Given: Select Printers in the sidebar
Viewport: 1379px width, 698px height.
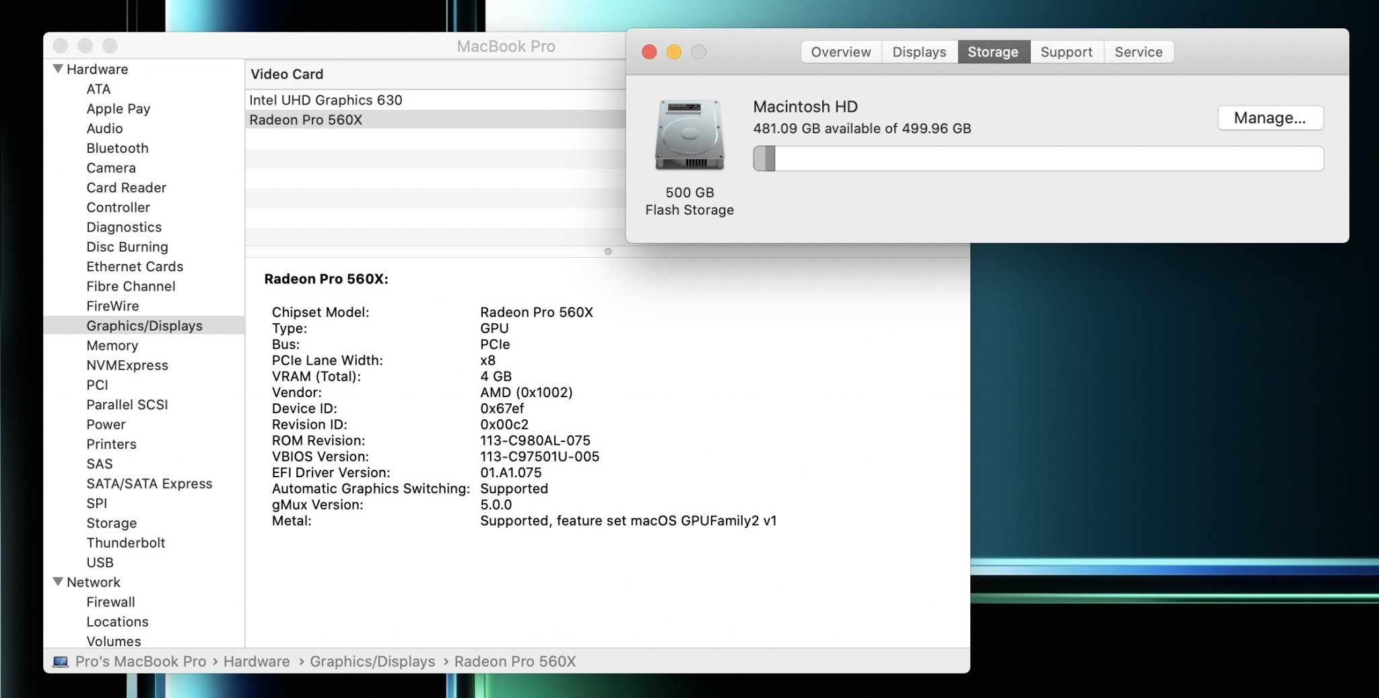Looking at the screenshot, I should (111, 444).
